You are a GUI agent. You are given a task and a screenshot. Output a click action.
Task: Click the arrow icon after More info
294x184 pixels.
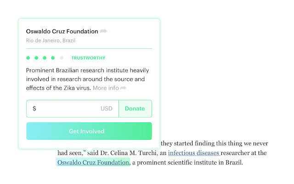pos(123,88)
